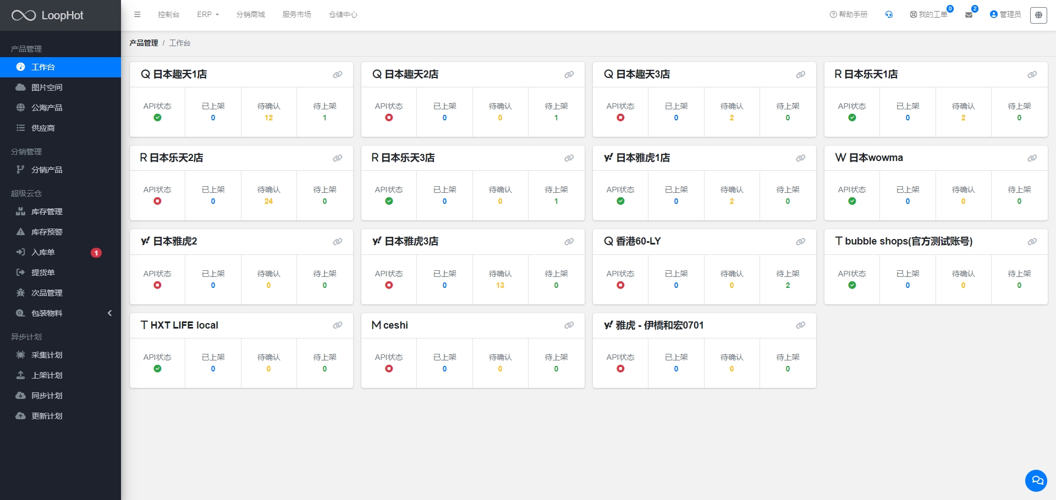
Task: Open 仓储中心 in top navigation
Action: (343, 15)
